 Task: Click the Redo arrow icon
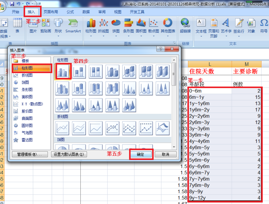28,4
